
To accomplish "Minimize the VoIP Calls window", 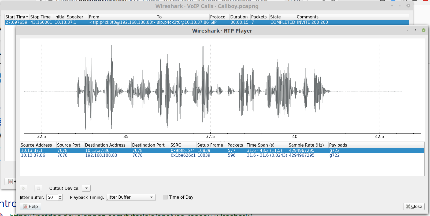I will tap(392, 6).
